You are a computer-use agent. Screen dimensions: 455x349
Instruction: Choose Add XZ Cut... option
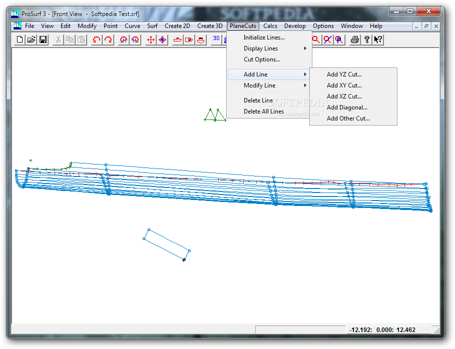point(353,96)
